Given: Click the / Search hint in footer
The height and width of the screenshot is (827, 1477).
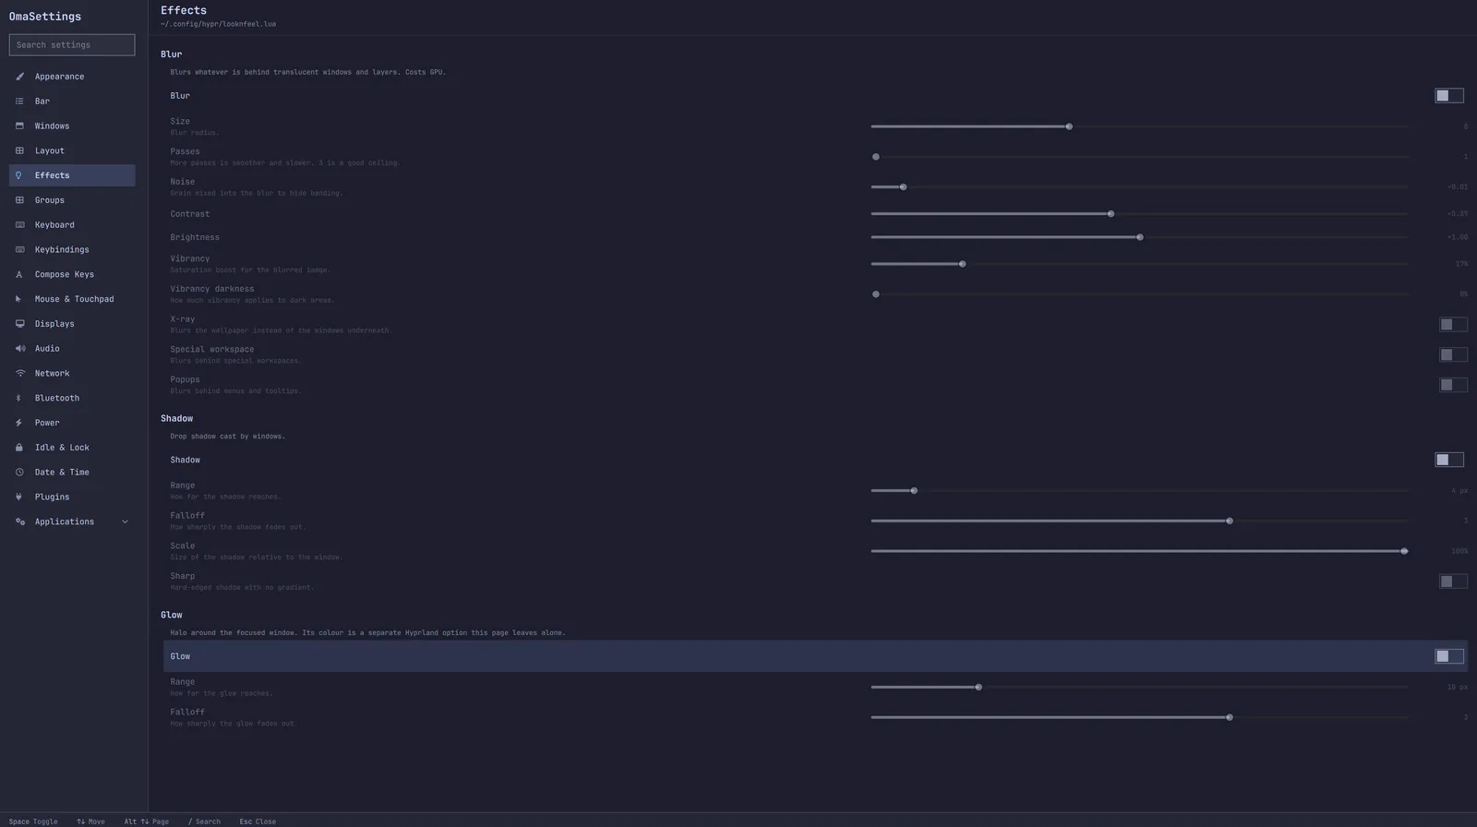Looking at the screenshot, I should click(x=204, y=821).
